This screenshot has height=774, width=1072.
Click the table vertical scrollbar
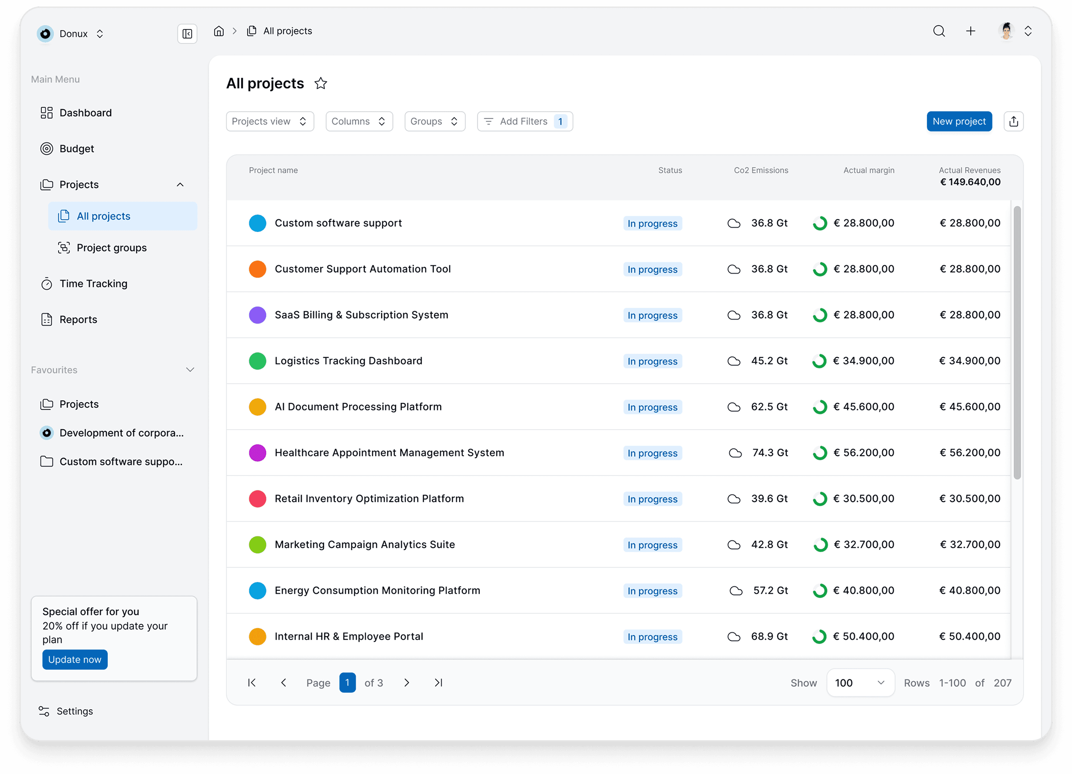tap(1017, 342)
